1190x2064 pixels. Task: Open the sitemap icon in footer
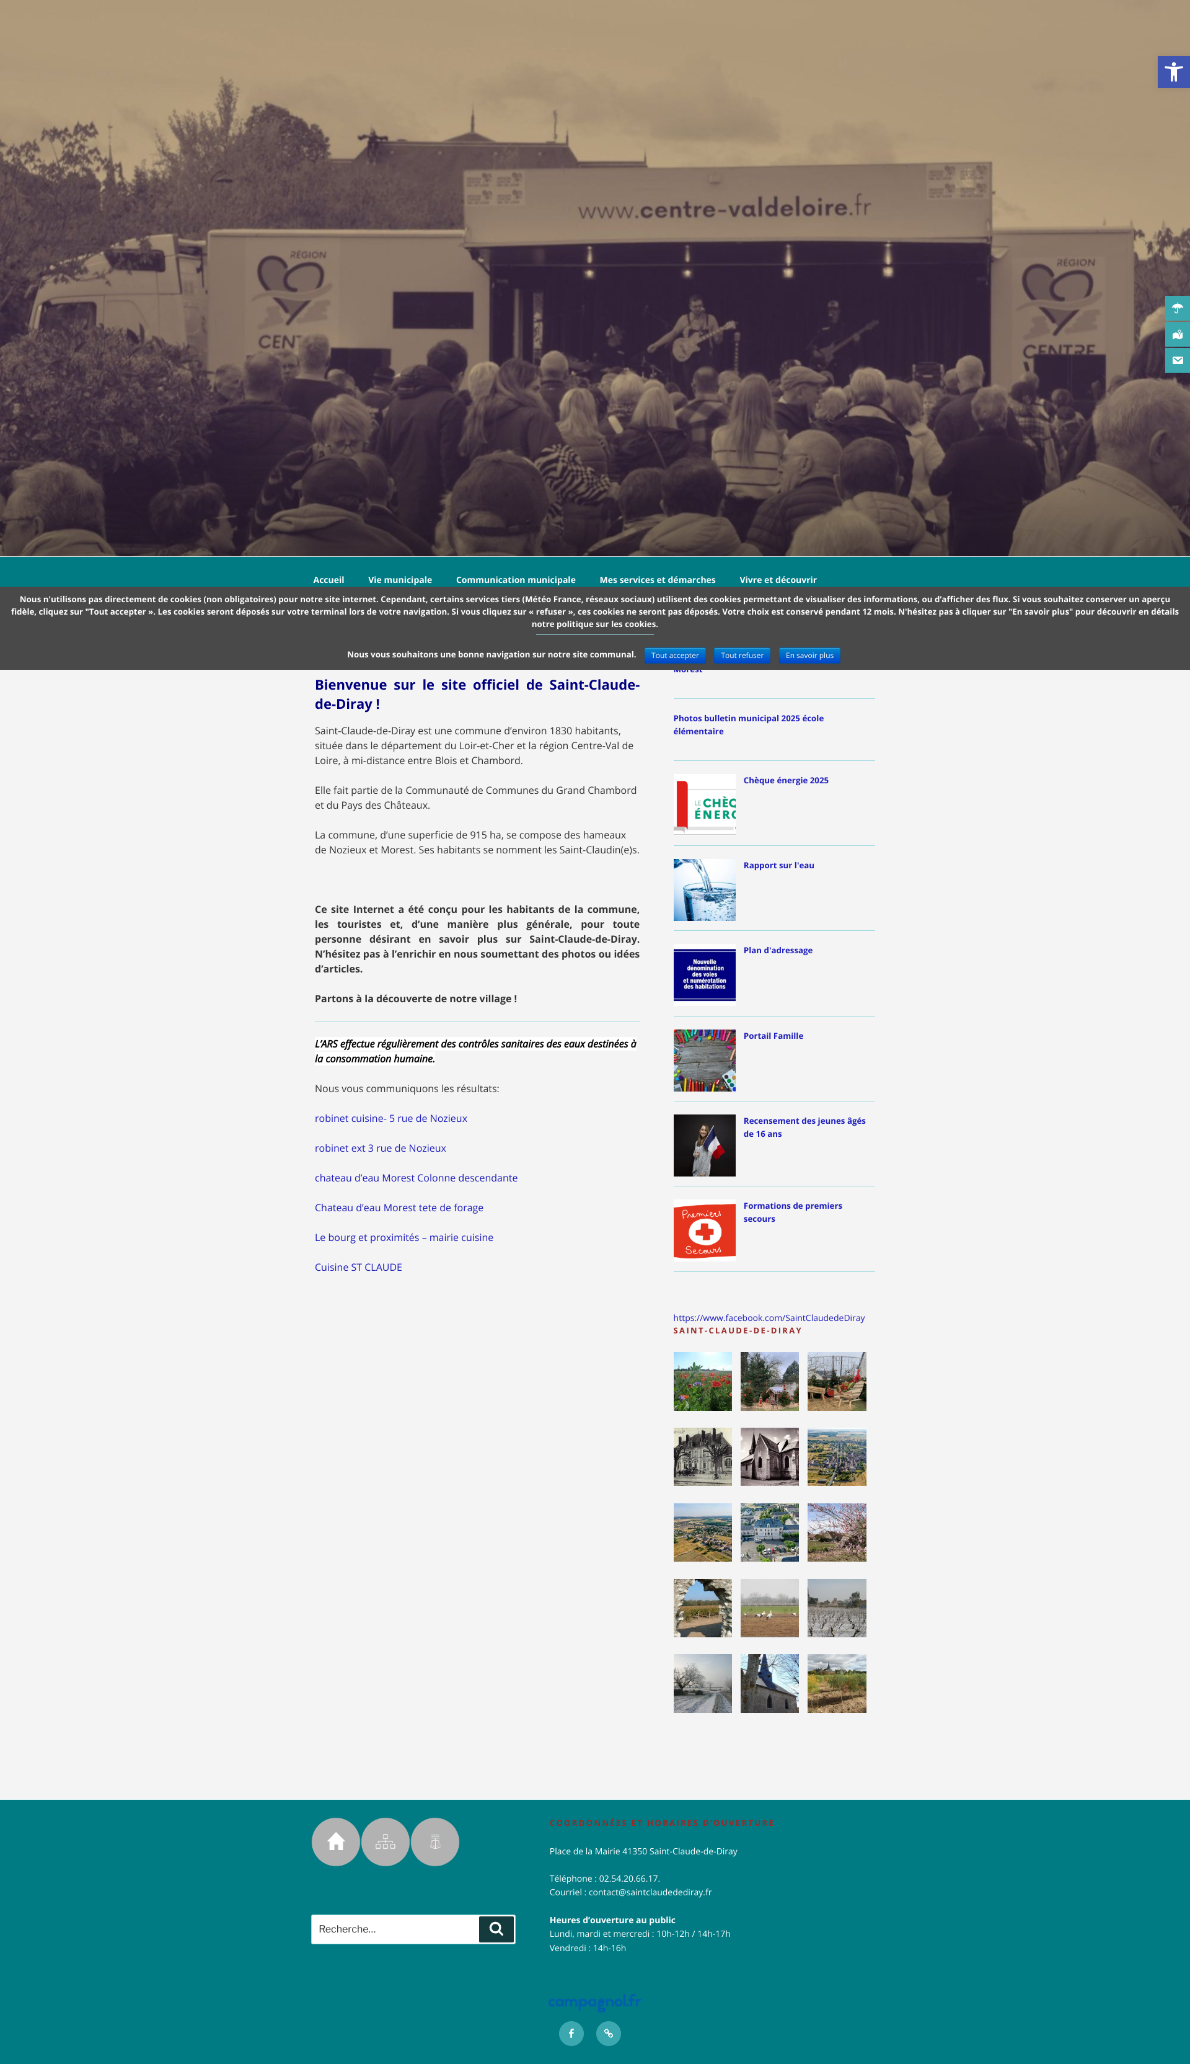[385, 1841]
